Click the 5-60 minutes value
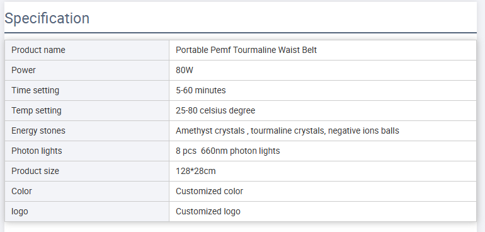Screen dimensions: 485x232 click(201, 90)
